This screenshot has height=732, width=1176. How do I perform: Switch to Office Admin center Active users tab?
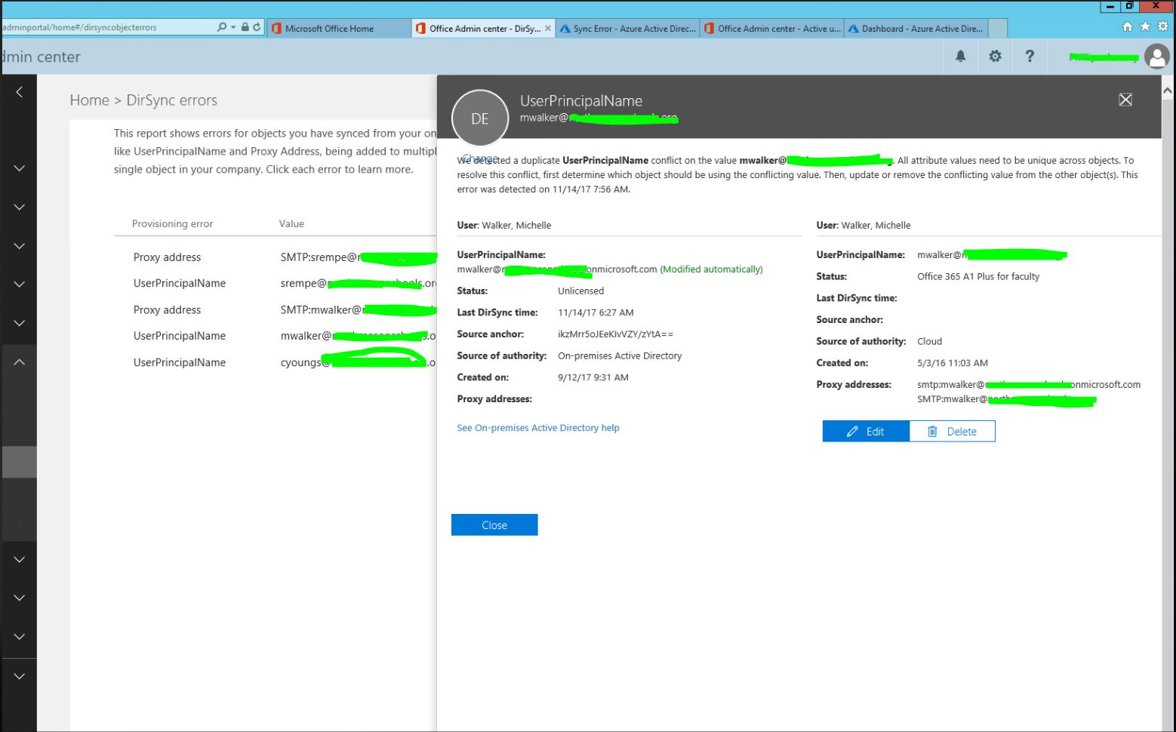coord(771,29)
